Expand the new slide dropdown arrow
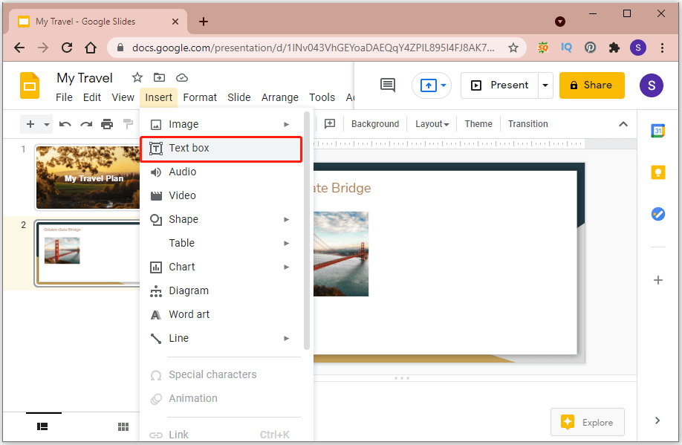This screenshot has height=445, width=682. point(46,124)
